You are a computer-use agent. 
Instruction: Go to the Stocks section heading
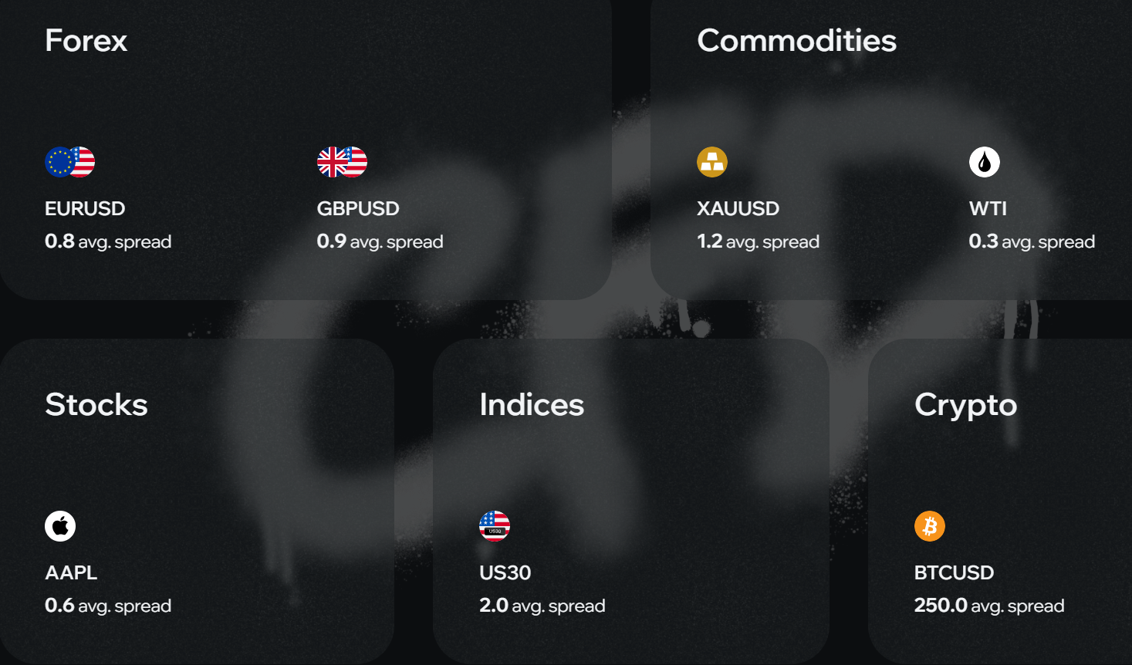(x=96, y=405)
